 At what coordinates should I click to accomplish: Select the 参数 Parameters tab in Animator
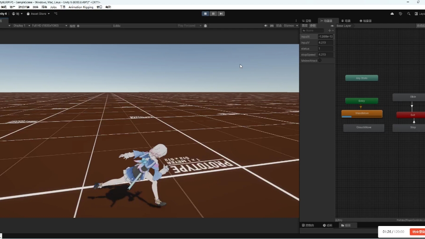(x=313, y=26)
